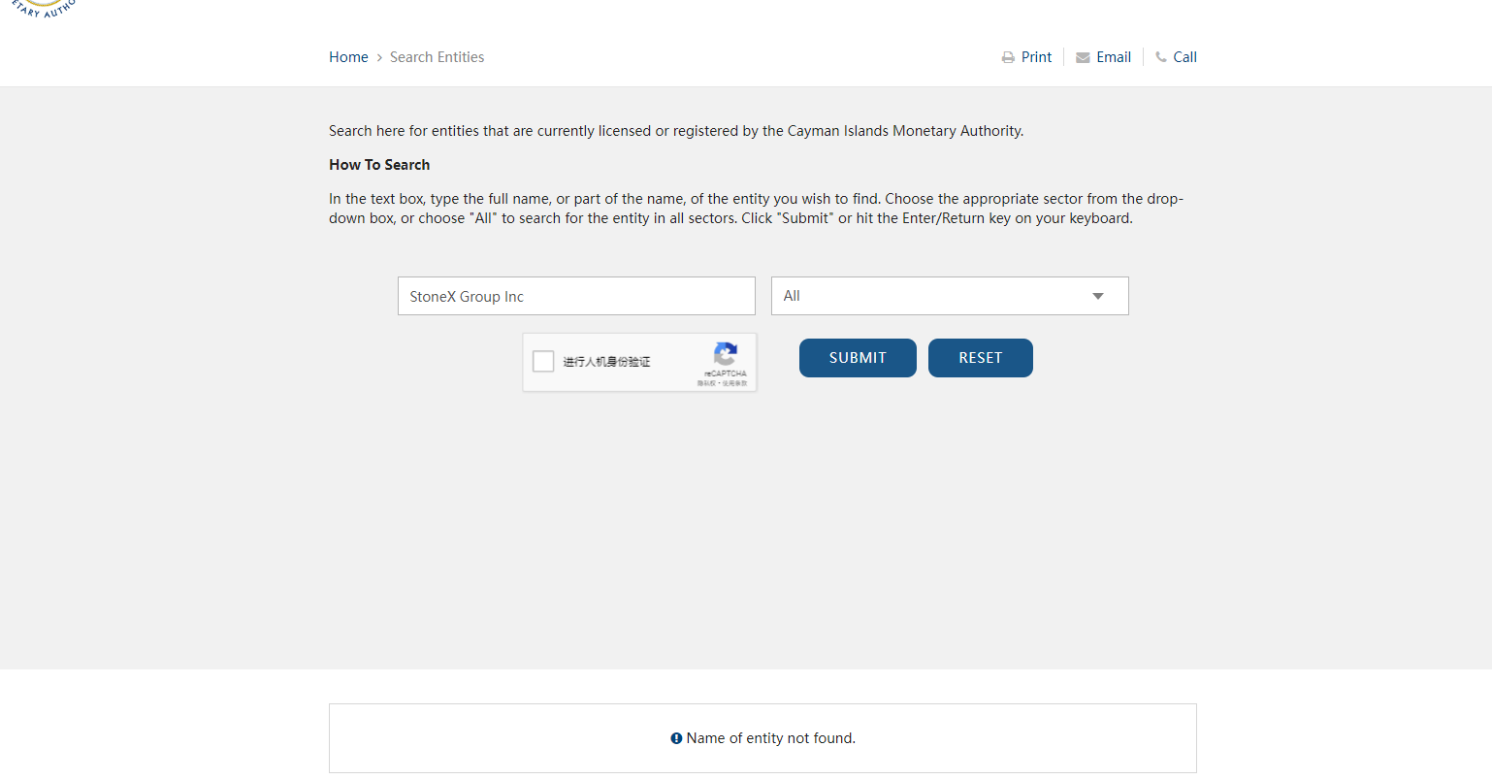Image resolution: width=1492 pixels, height=780 pixels.
Task: Open the sector dropdown showing All
Action: pyautogui.click(x=950, y=296)
